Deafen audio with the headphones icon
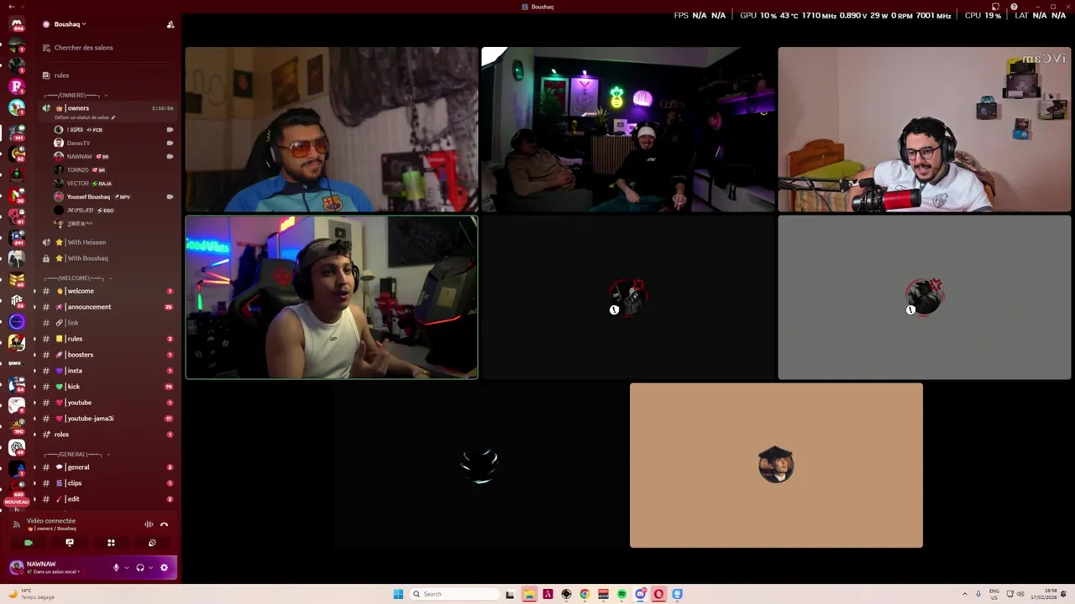Screen dimensions: 1075x604 point(140,568)
